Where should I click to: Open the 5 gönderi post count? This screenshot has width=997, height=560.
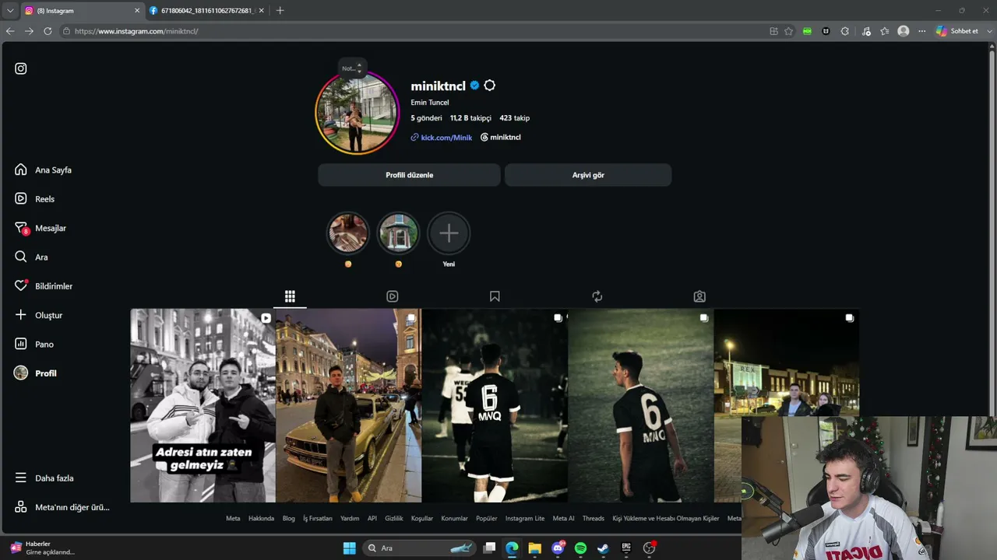click(x=426, y=118)
